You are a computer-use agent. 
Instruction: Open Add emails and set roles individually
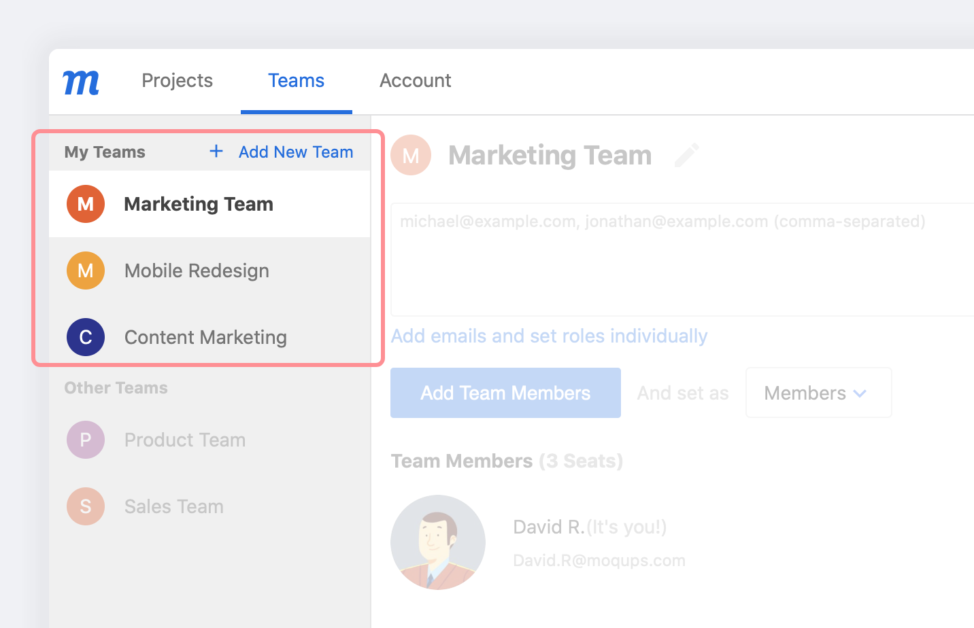click(549, 335)
